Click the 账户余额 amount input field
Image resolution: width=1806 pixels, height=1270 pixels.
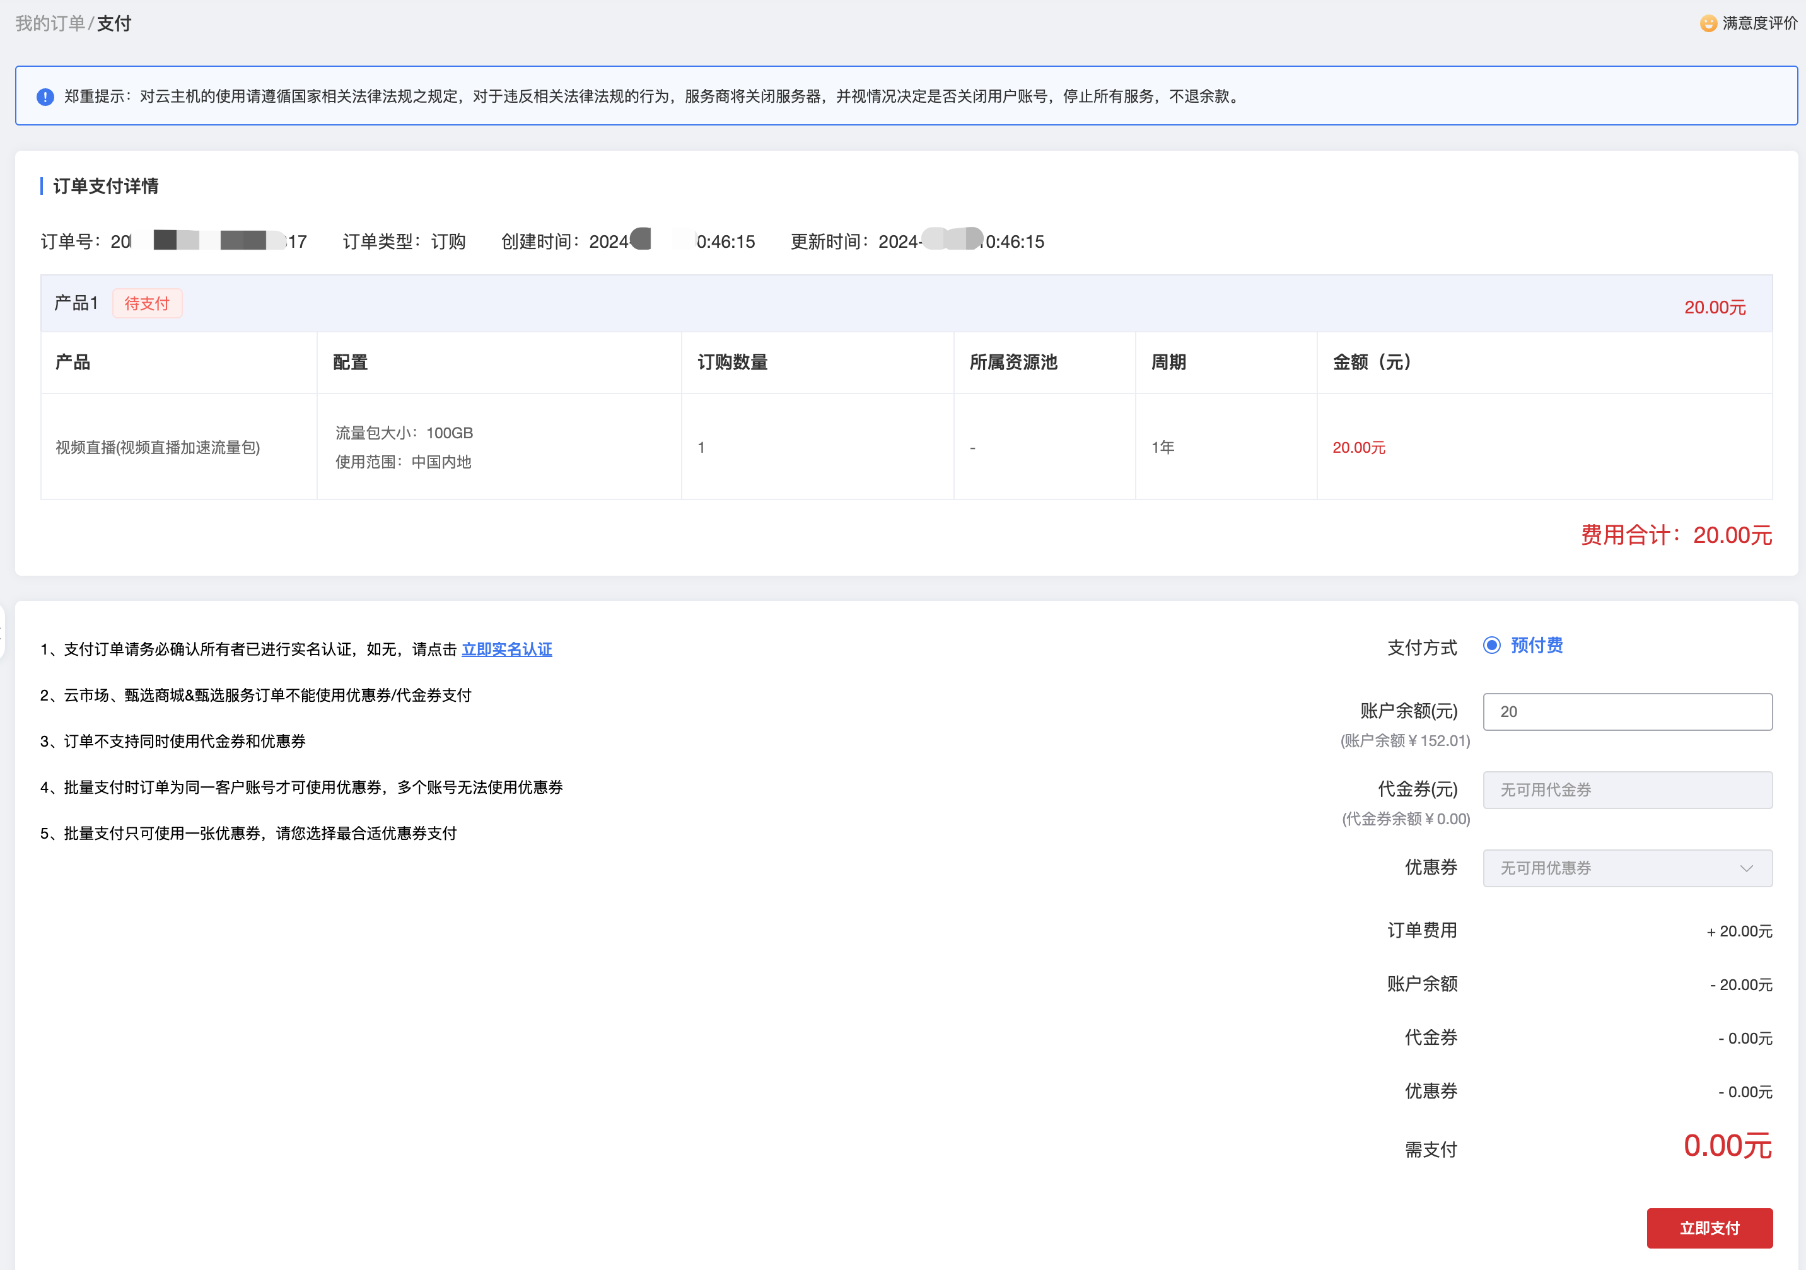pyautogui.click(x=1628, y=712)
